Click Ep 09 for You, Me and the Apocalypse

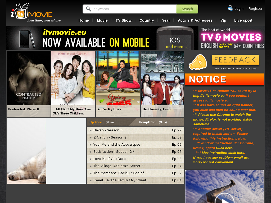[x=177, y=145]
